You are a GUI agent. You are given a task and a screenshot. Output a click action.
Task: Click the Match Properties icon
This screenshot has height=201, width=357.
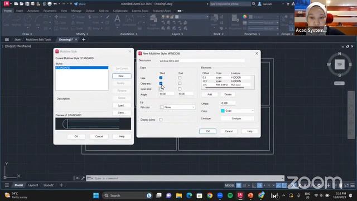coord(235,22)
